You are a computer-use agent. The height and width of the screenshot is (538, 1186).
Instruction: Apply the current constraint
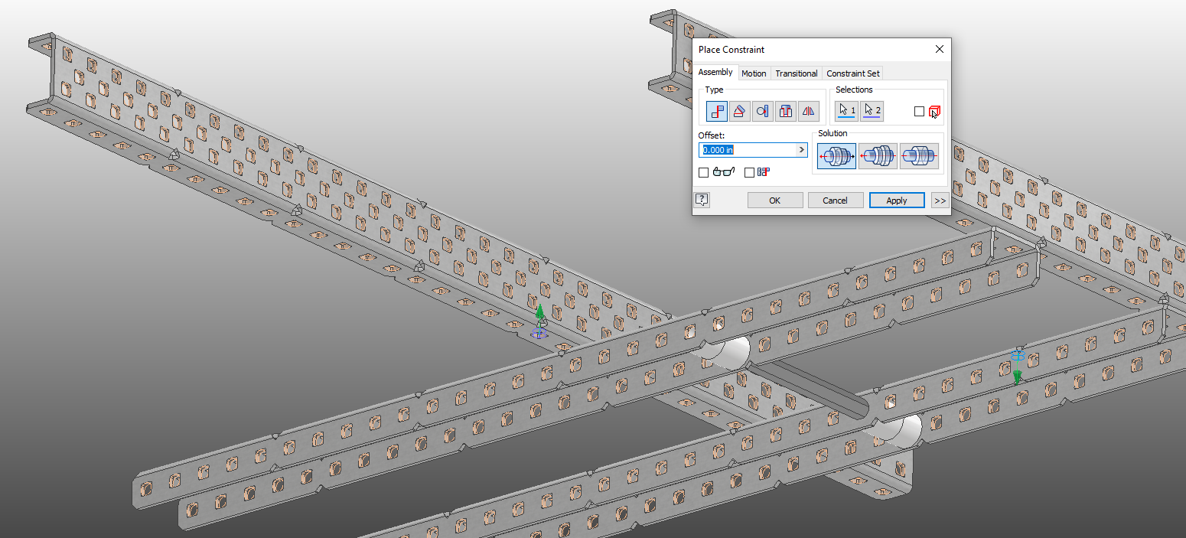897,201
